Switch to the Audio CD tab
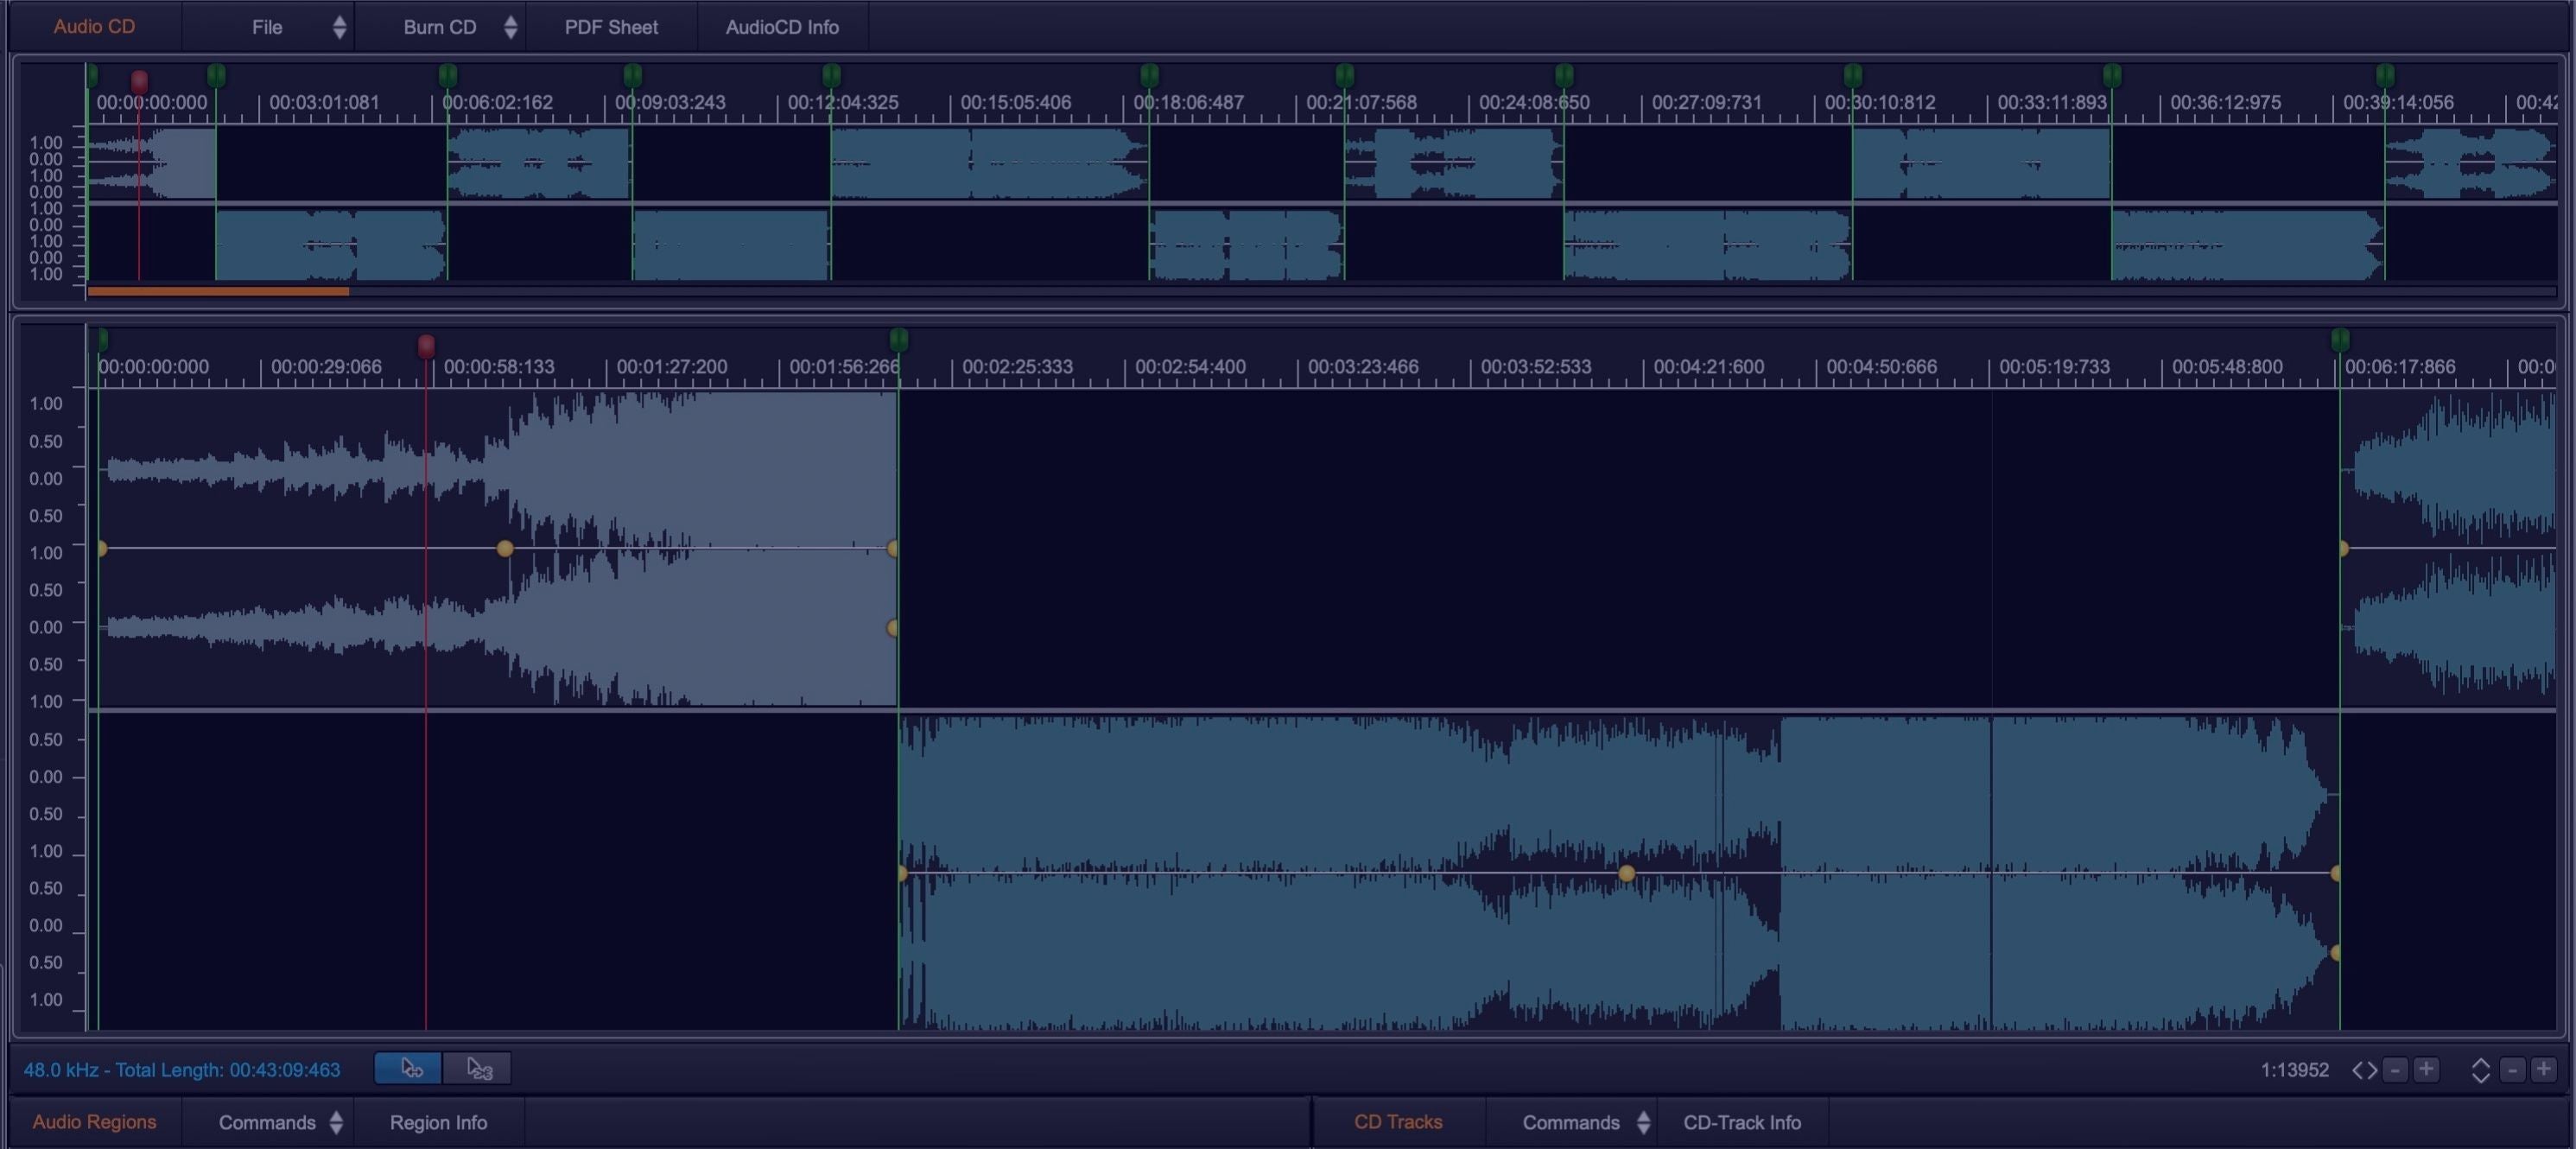This screenshot has height=1149, width=2576. pos(94,27)
